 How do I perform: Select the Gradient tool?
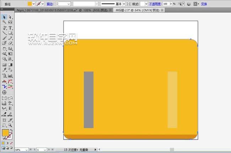pos(10,65)
